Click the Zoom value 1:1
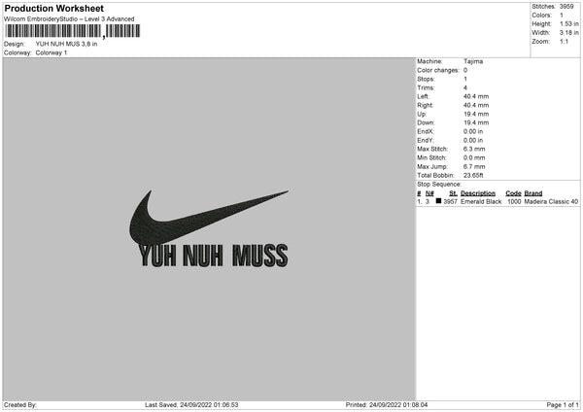The image size is (583, 412). pyautogui.click(x=564, y=41)
